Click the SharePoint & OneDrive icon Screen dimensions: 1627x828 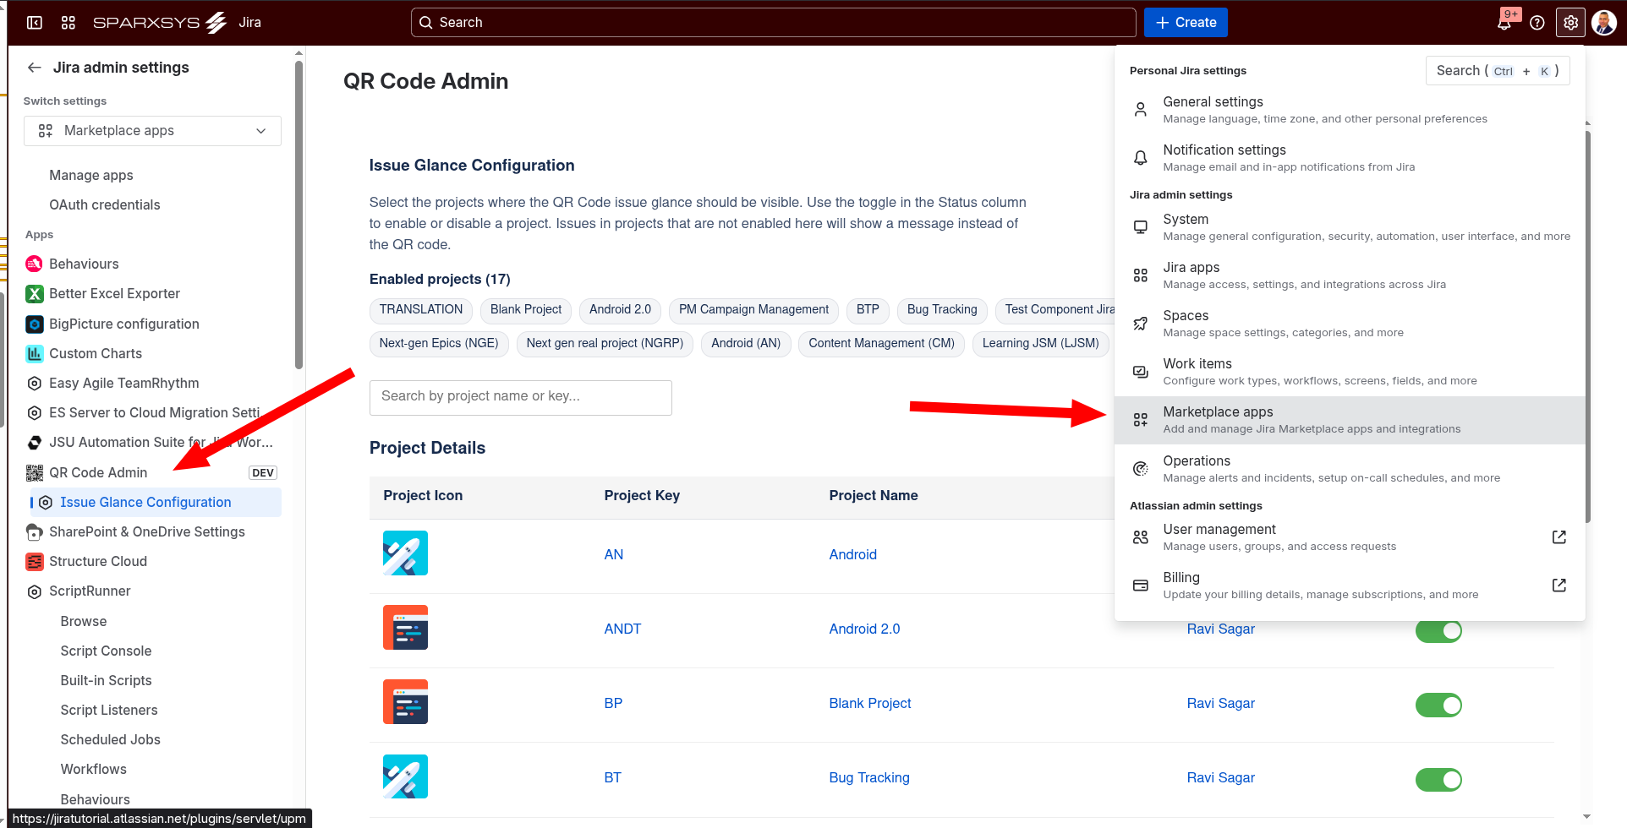pyautogui.click(x=35, y=531)
